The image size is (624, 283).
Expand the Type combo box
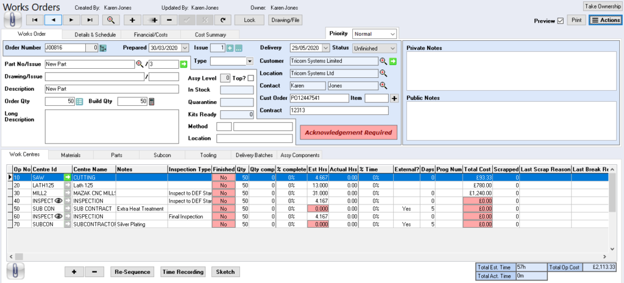(249, 61)
